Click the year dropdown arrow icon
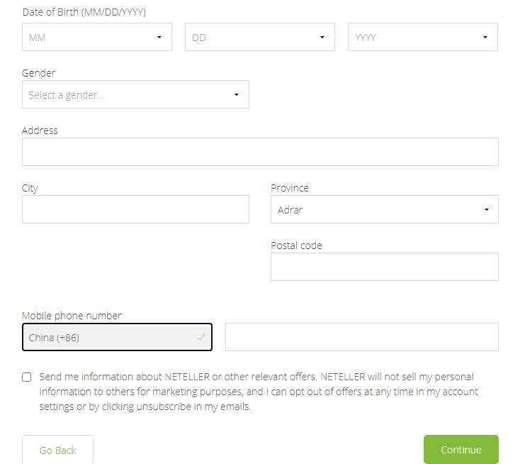This screenshot has height=464, width=513. pos(485,37)
